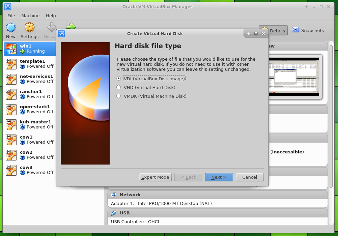Click the Discard down-arrow toolbar icon

[x=52, y=27]
